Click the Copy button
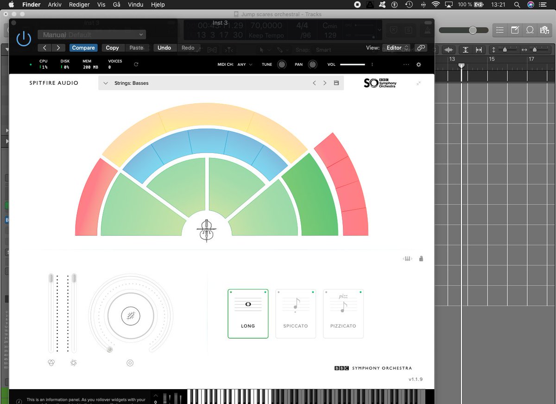 112,48
